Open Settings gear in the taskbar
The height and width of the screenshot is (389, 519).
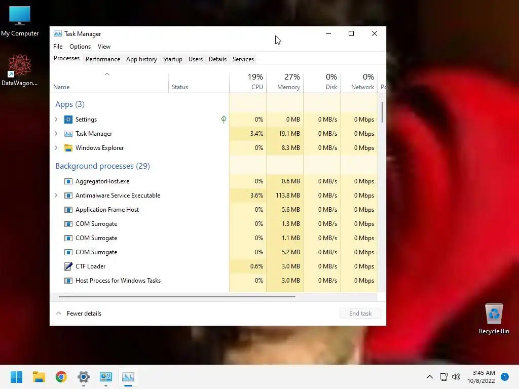click(84, 377)
